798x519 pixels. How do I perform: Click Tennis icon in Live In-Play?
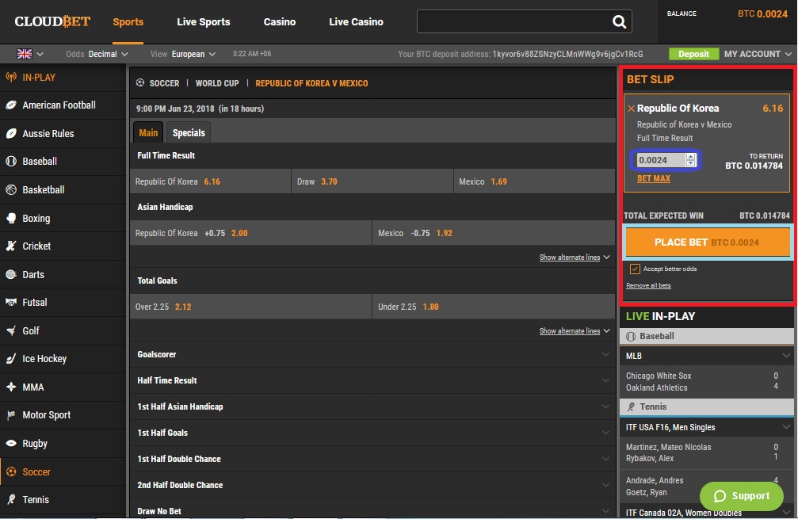(x=631, y=406)
